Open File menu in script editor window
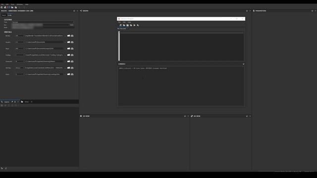The height and width of the screenshot is (178, 317). 119,22
